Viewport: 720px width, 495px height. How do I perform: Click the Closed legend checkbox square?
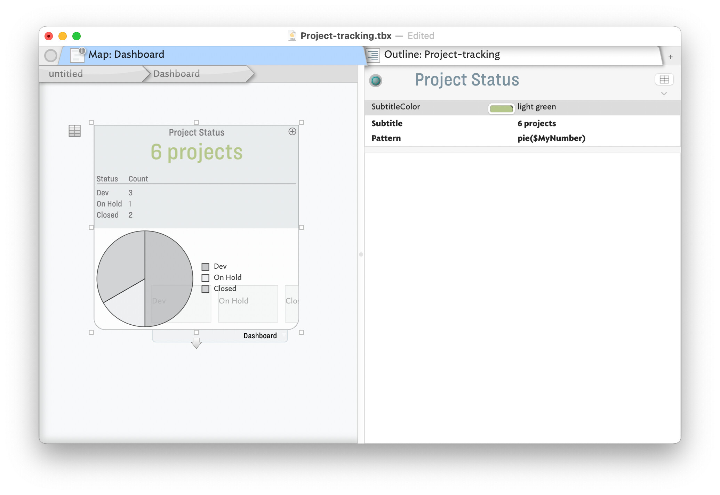[x=206, y=289]
